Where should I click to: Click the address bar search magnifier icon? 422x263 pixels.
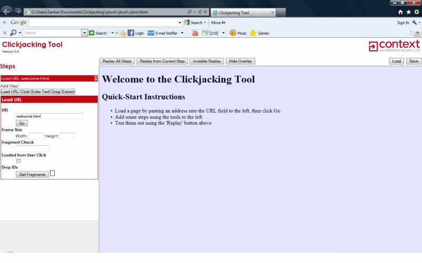[x=189, y=12]
